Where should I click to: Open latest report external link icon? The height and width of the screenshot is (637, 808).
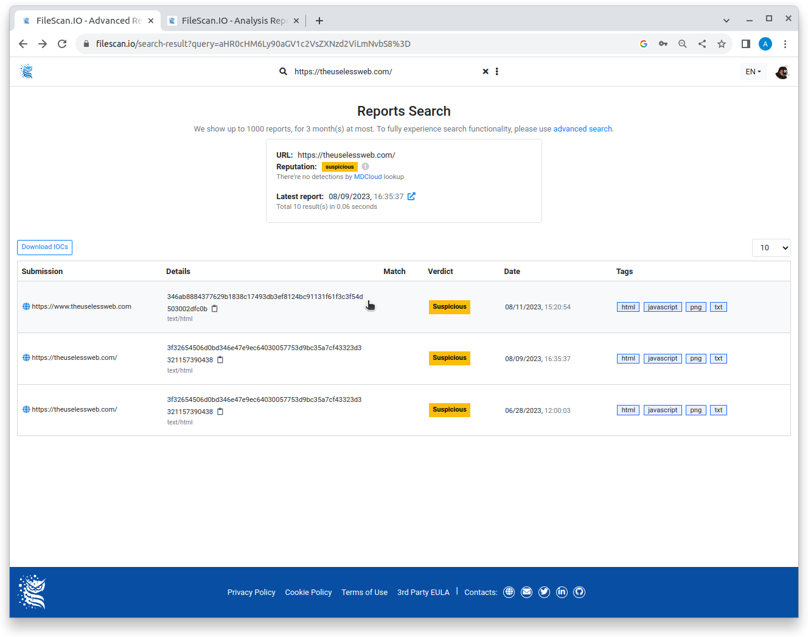point(411,196)
